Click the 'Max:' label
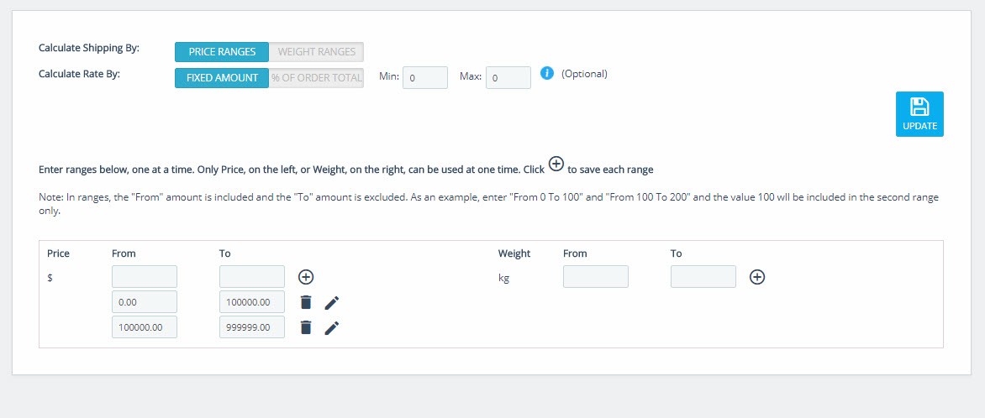The width and height of the screenshot is (985, 418). (471, 76)
